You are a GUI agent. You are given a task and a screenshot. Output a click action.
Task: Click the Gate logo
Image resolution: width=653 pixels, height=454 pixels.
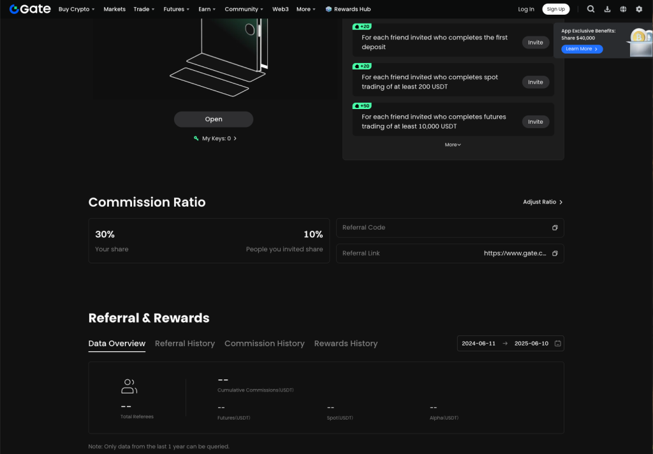point(30,9)
